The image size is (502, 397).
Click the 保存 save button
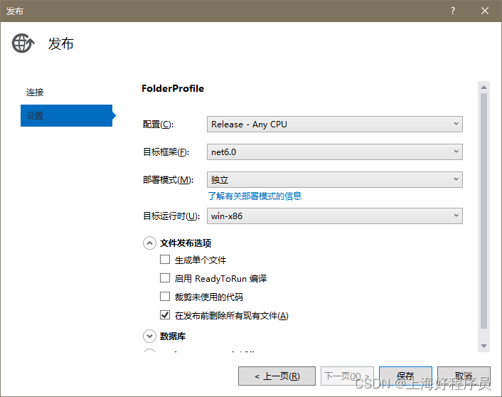(405, 376)
